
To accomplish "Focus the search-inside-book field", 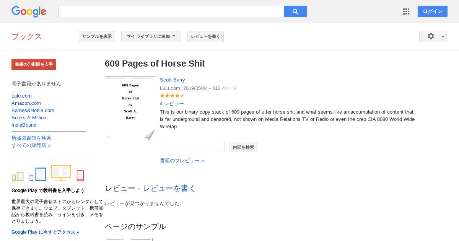I will tap(192, 147).
